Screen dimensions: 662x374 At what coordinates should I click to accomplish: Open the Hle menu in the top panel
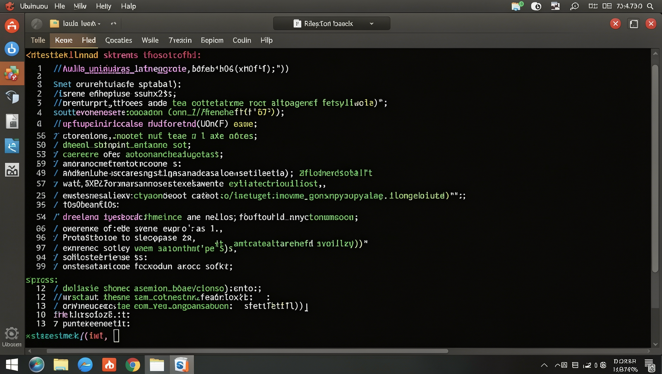[x=60, y=6]
